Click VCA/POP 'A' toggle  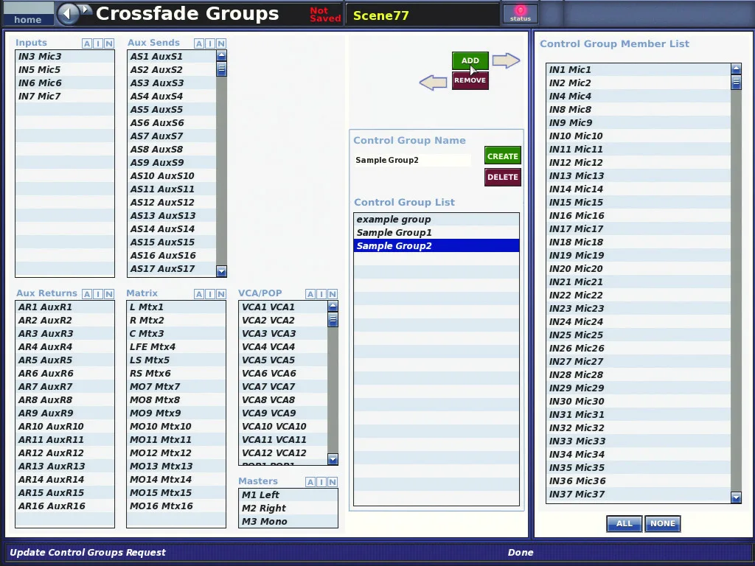coord(310,294)
